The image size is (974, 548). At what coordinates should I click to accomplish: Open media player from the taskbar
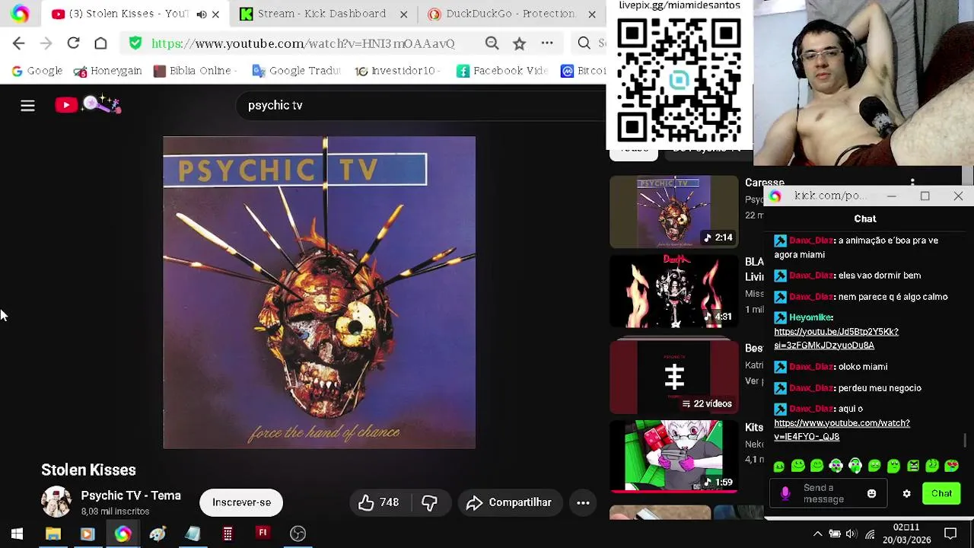pos(88,534)
